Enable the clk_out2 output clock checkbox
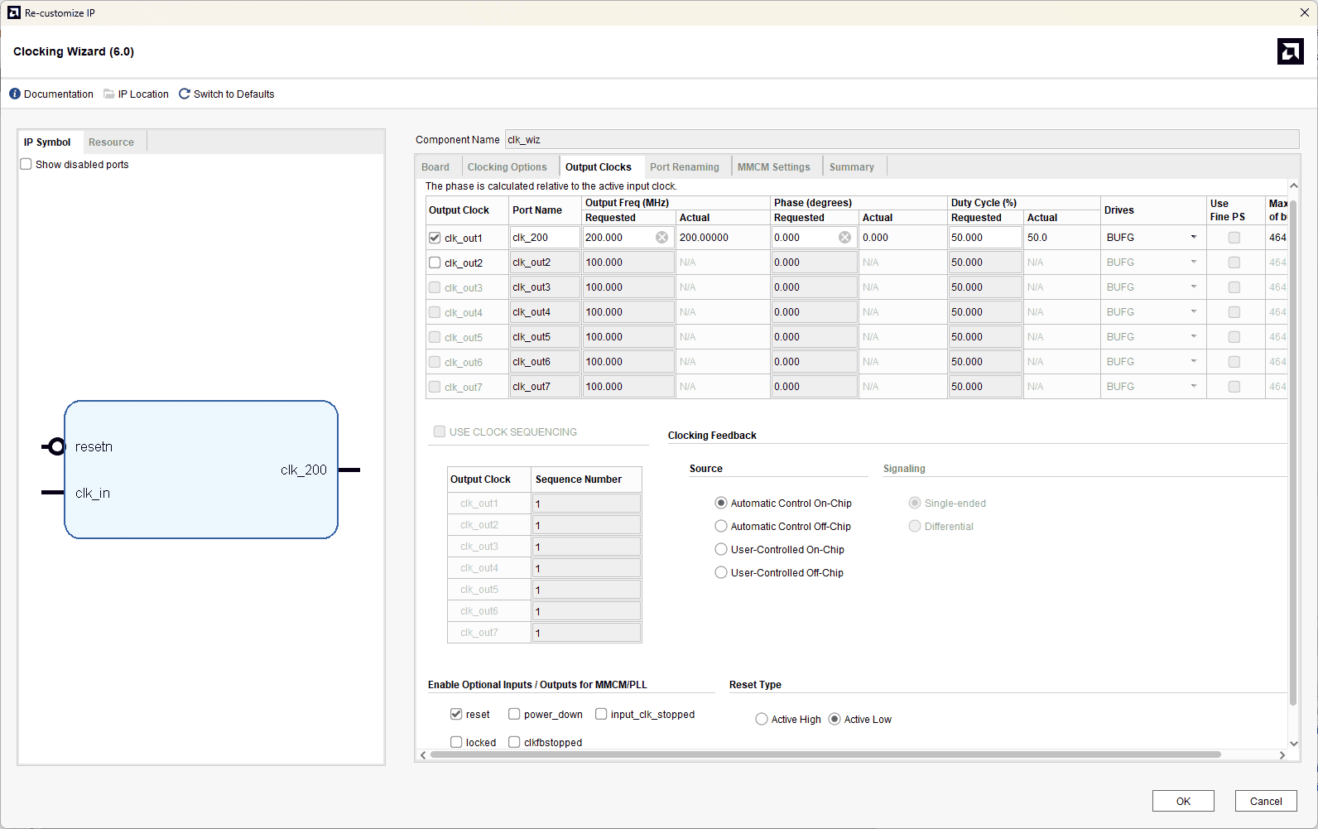The width and height of the screenshot is (1318, 829). coord(435,263)
